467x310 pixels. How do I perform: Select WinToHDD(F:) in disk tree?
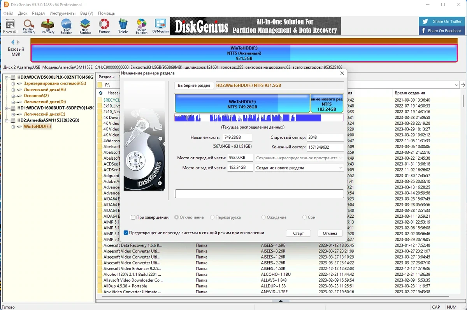(x=37, y=127)
